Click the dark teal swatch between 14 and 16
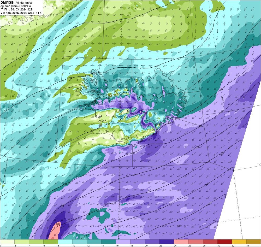 [x=109, y=242]
